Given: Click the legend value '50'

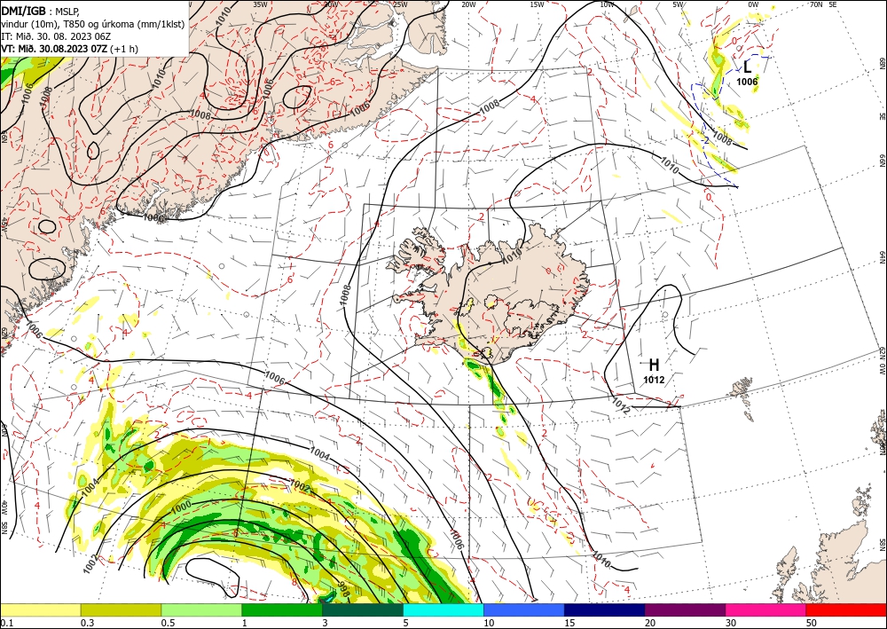Looking at the screenshot, I should point(812,623).
